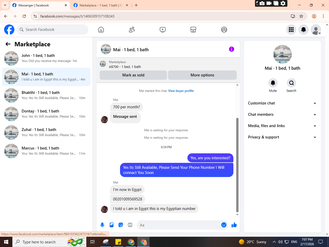Attach a photo with the image icon
Viewport: 329px width, 247px height.
click(112, 225)
